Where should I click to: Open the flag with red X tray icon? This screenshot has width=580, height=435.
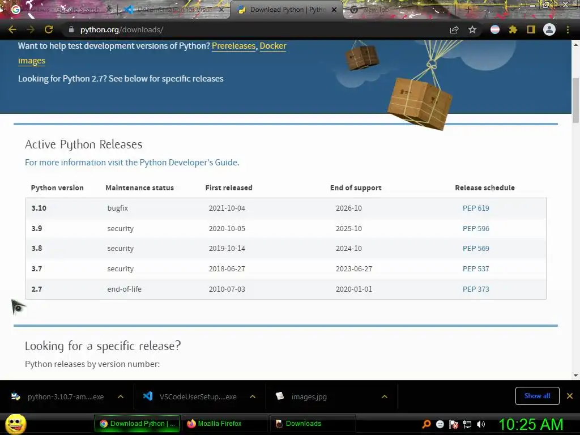(454, 424)
